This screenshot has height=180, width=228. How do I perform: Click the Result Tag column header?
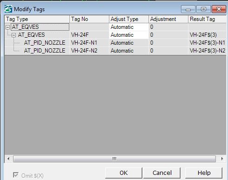coord(207,19)
